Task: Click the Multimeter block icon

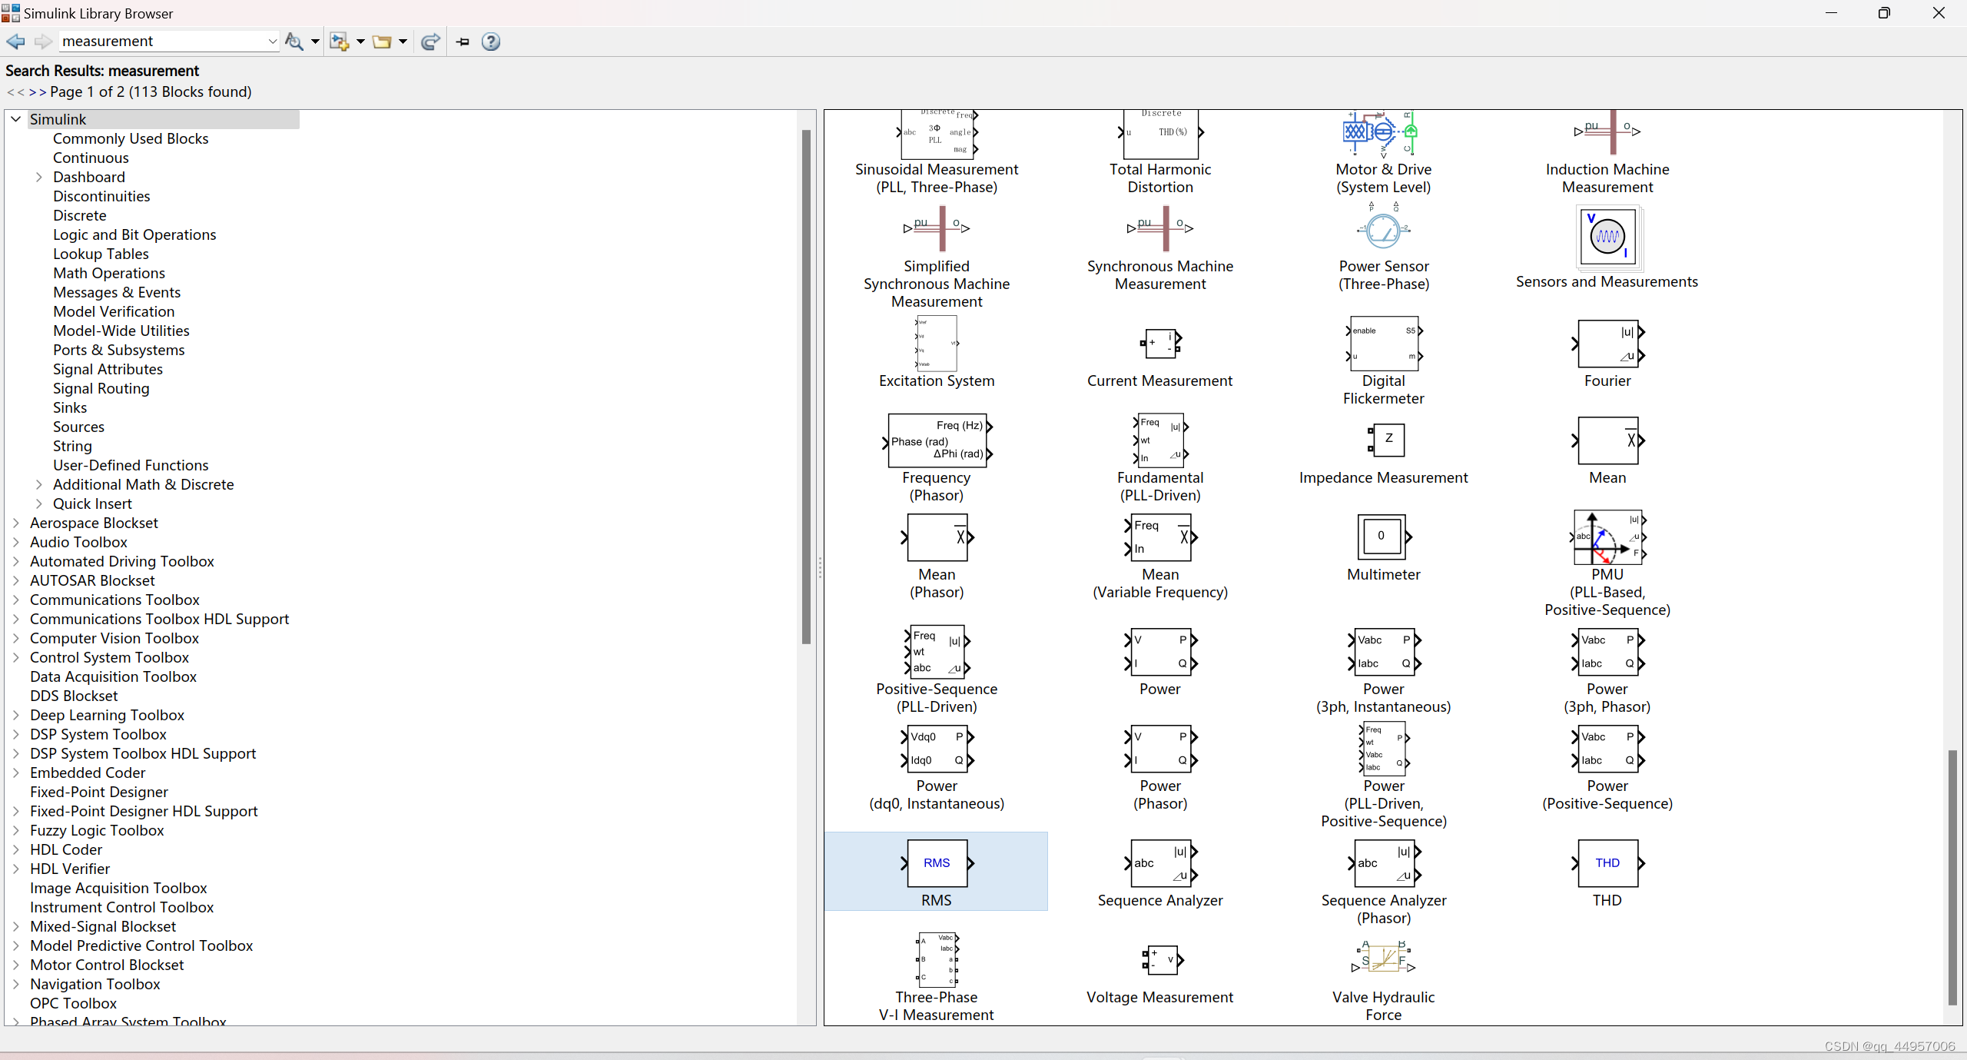Action: 1382,536
